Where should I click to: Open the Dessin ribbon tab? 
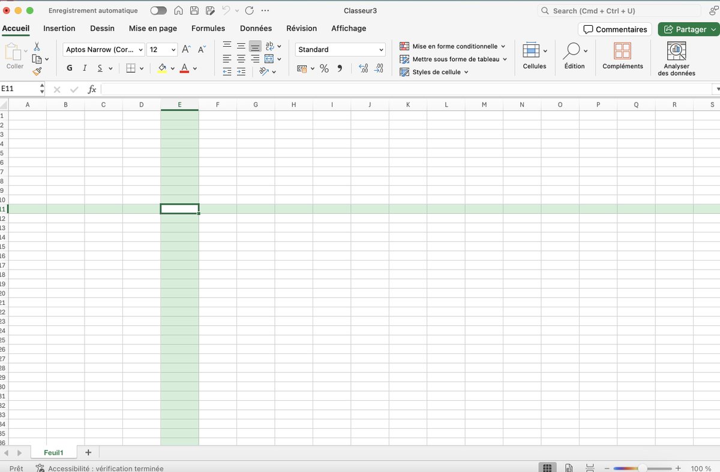tap(102, 28)
